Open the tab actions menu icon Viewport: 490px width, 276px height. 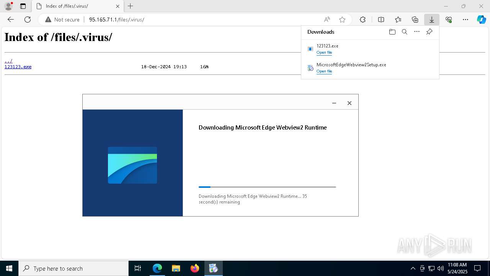click(x=23, y=6)
